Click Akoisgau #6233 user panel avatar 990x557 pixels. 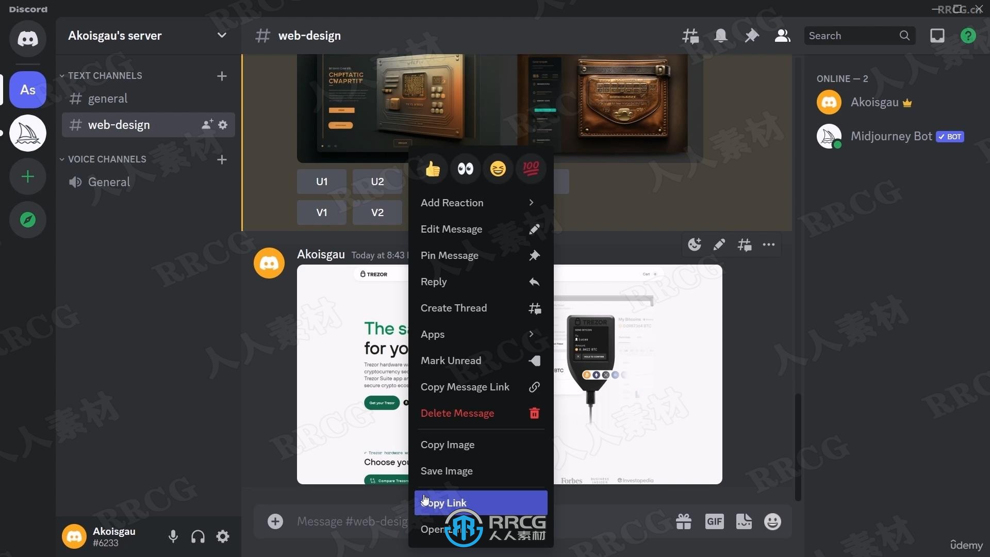(x=74, y=536)
